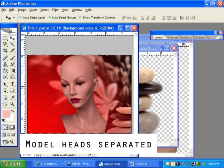
Task: Pick the Eyedropper tool
Action: point(12,98)
